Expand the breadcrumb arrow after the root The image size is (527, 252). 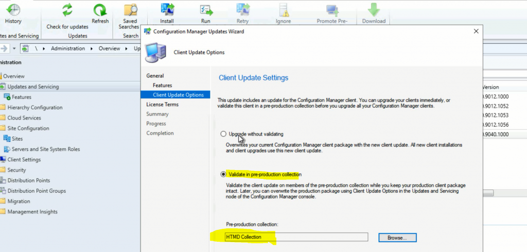44,48
